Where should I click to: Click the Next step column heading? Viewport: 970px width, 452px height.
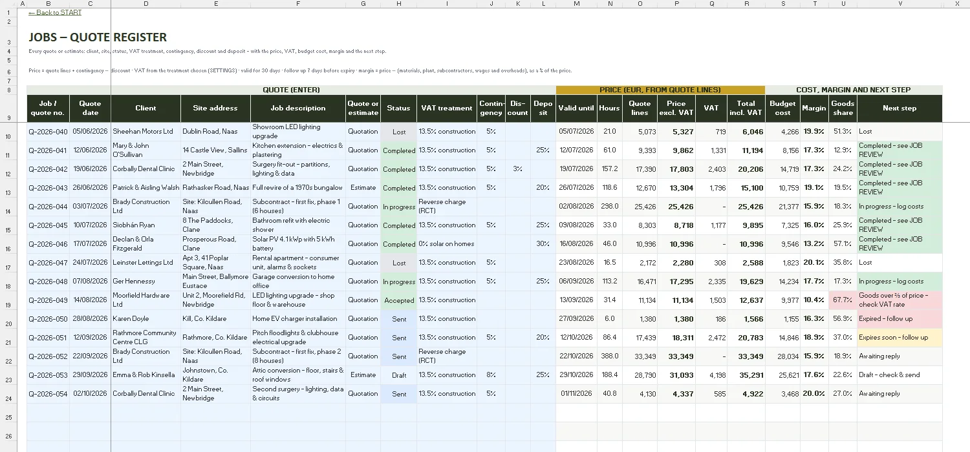tap(900, 108)
